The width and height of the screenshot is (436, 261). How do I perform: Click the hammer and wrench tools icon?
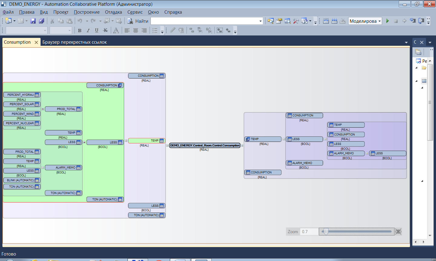[x=296, y=21]
